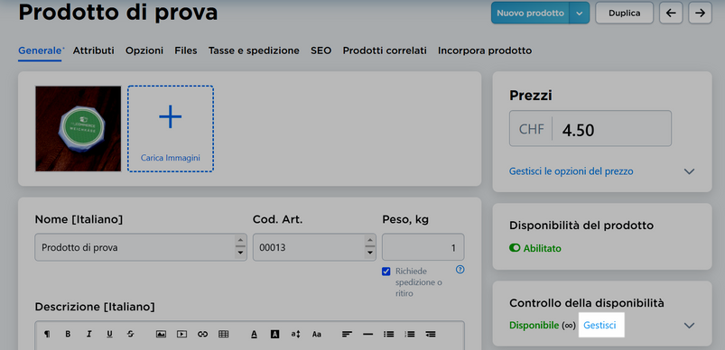
Task: Toggle the Abilitato product availability switch
Action: click(515, 248)
